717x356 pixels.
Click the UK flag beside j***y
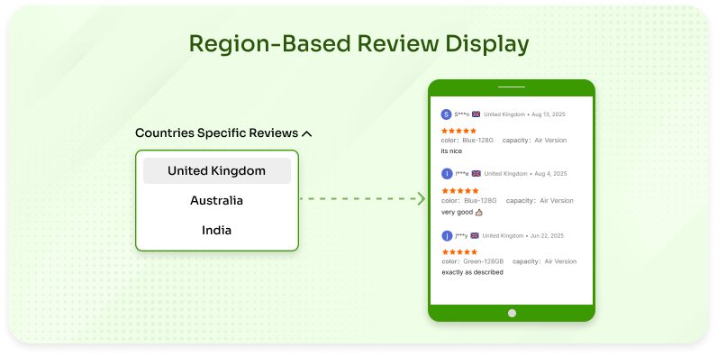click(475, 236)
